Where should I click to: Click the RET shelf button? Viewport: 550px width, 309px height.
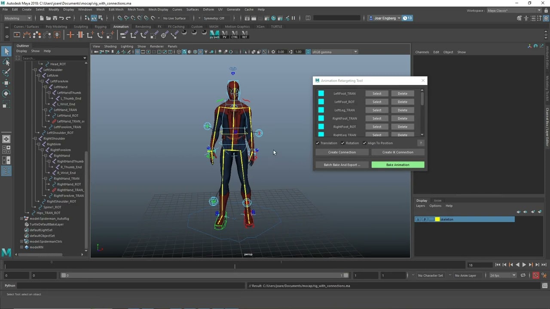click(244, 35)
